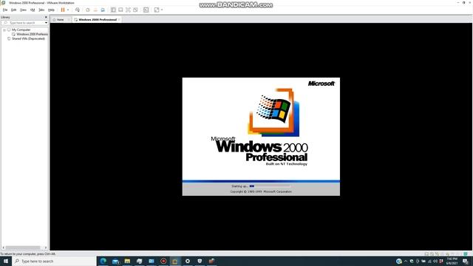
Task: Click the thumbnail bar view icon
Action: coord(120,10)
